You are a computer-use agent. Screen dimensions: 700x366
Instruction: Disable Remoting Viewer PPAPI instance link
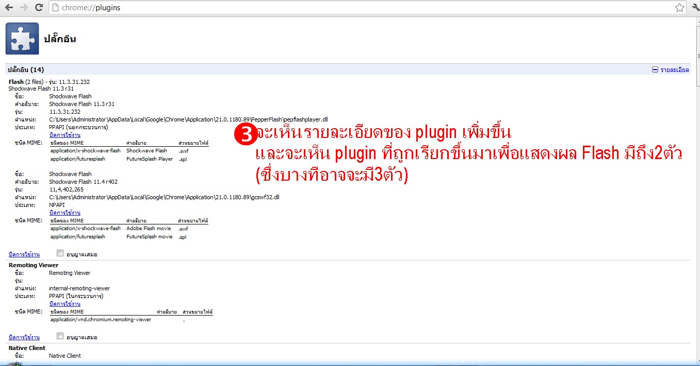(65, 304)
